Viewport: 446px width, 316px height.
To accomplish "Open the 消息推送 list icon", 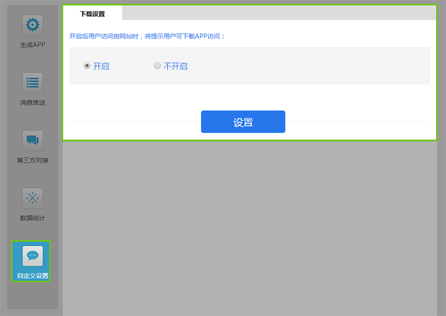I will click(x=33, y=83).
